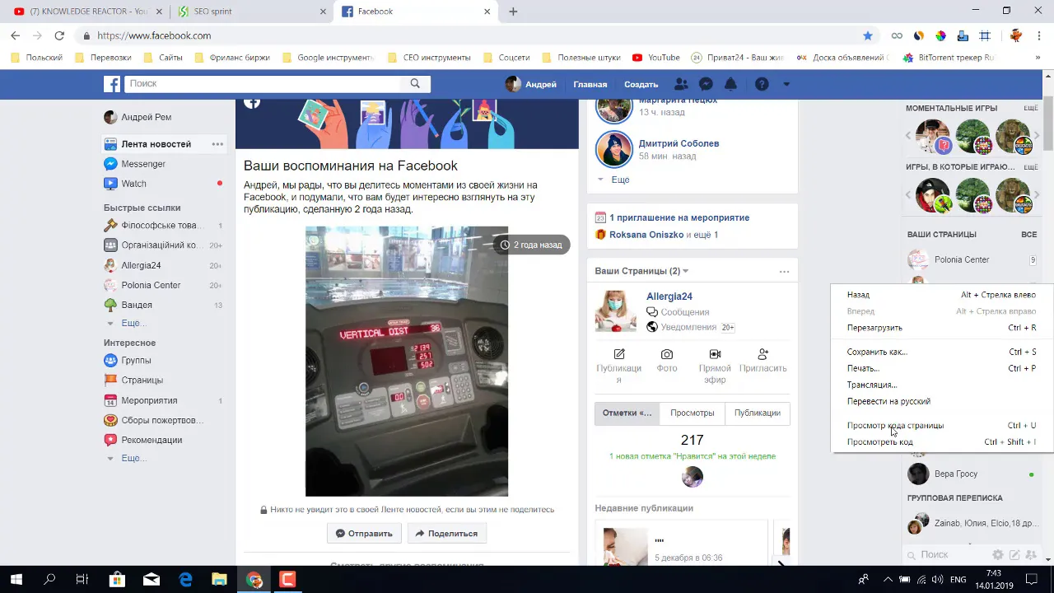Screen dimensions: 1054x593
Task: Open friend requests icon in header
Action: [x=681, y=84]
